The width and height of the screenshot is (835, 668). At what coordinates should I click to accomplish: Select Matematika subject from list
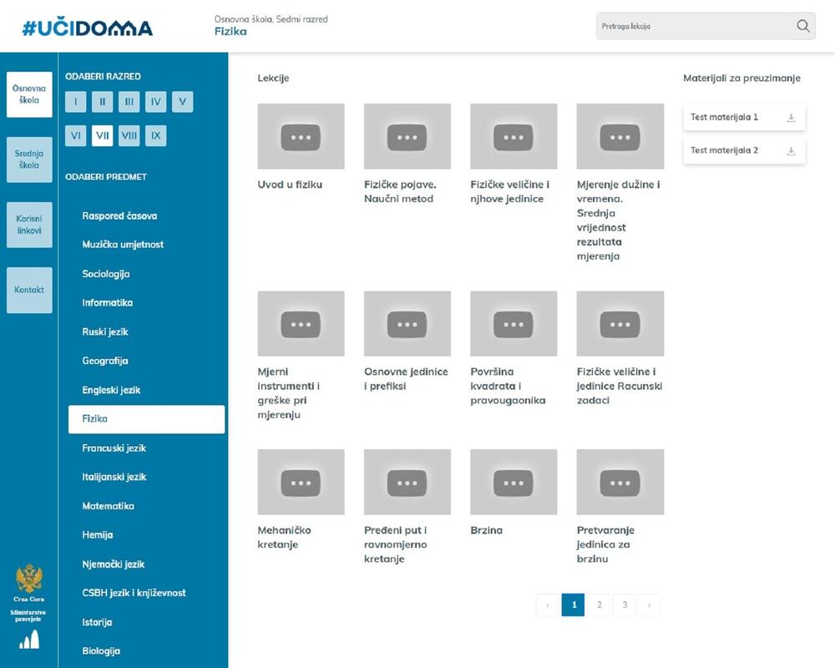(108, 506)
